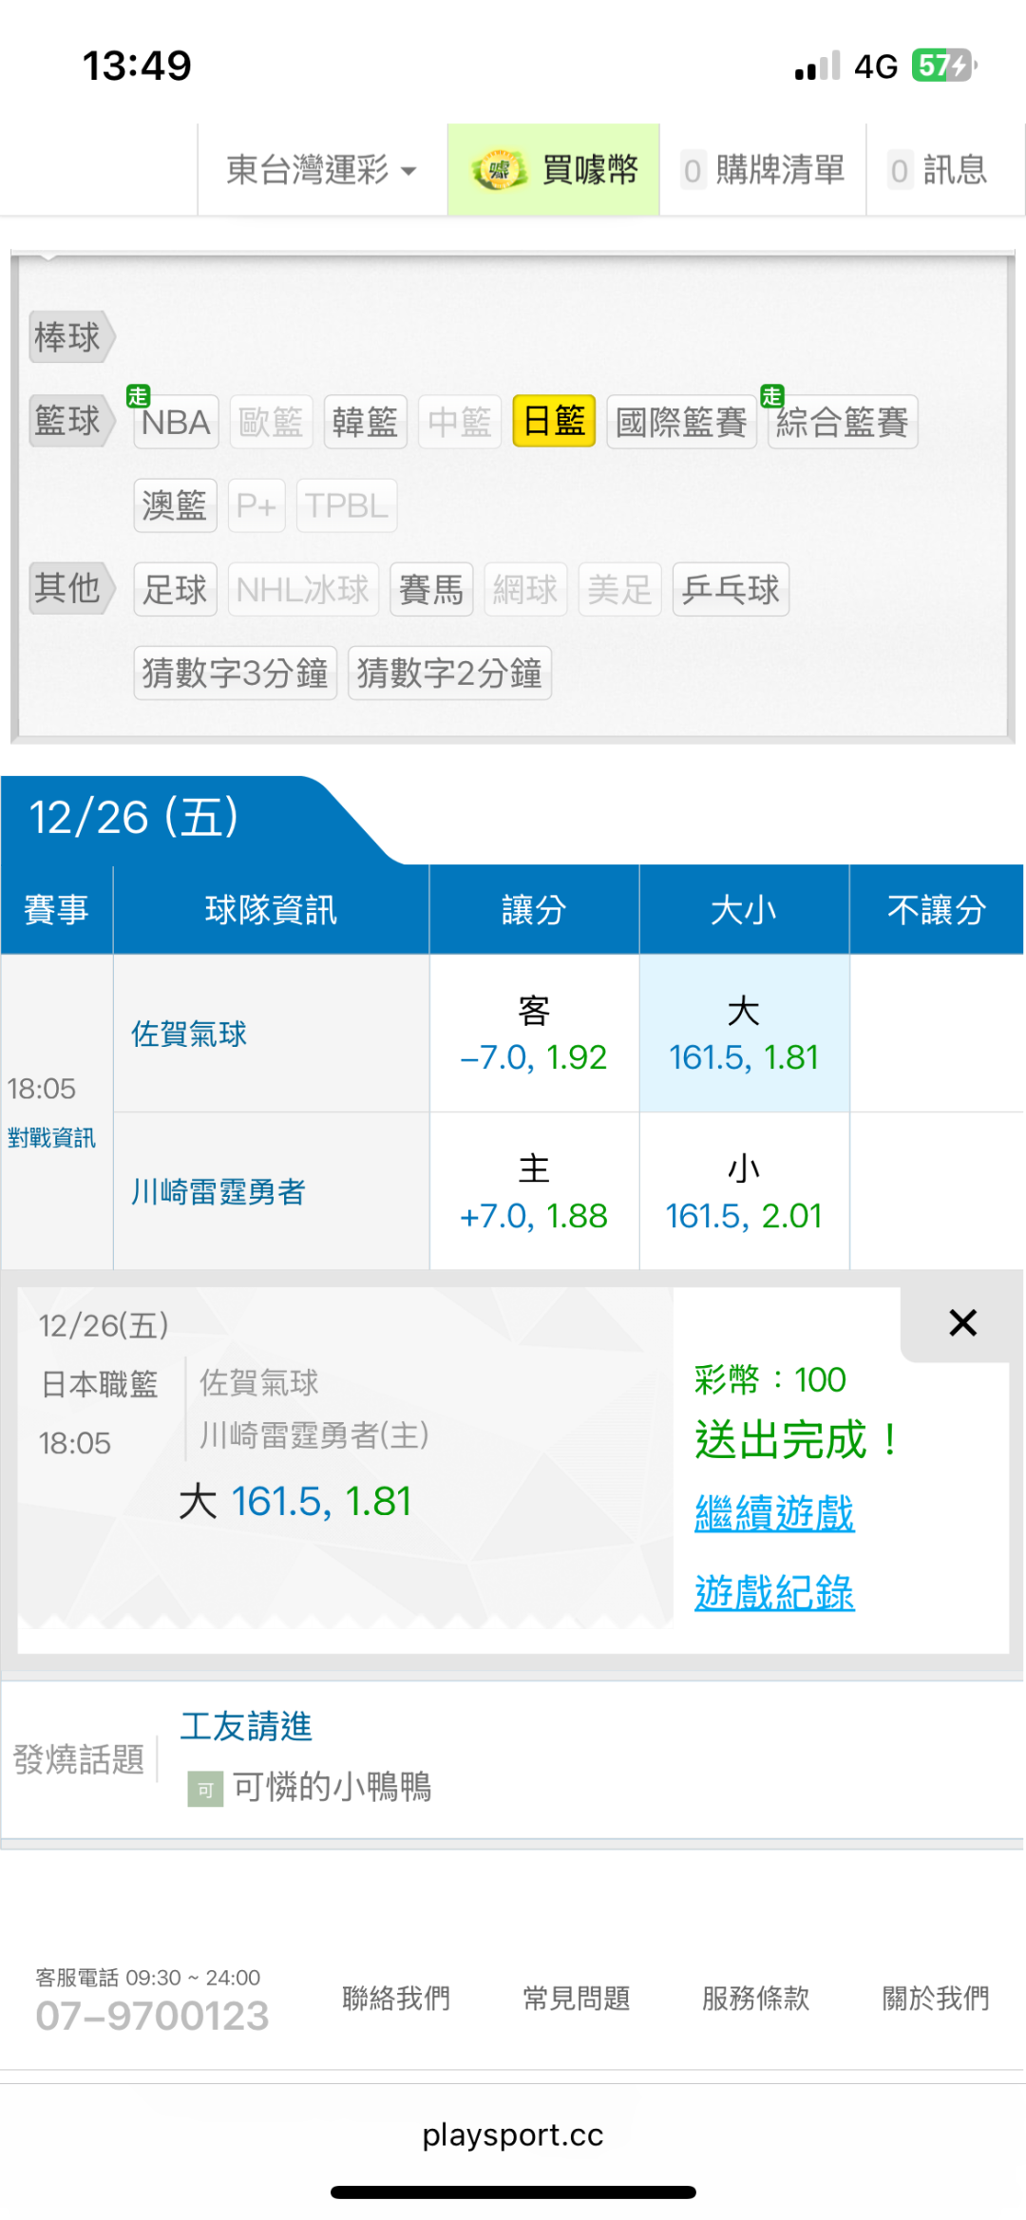Tap the 買噱幣 coin icon
Image resolution: width=1026 pixels, height=2220 pixels.
(x=499, y=170)
